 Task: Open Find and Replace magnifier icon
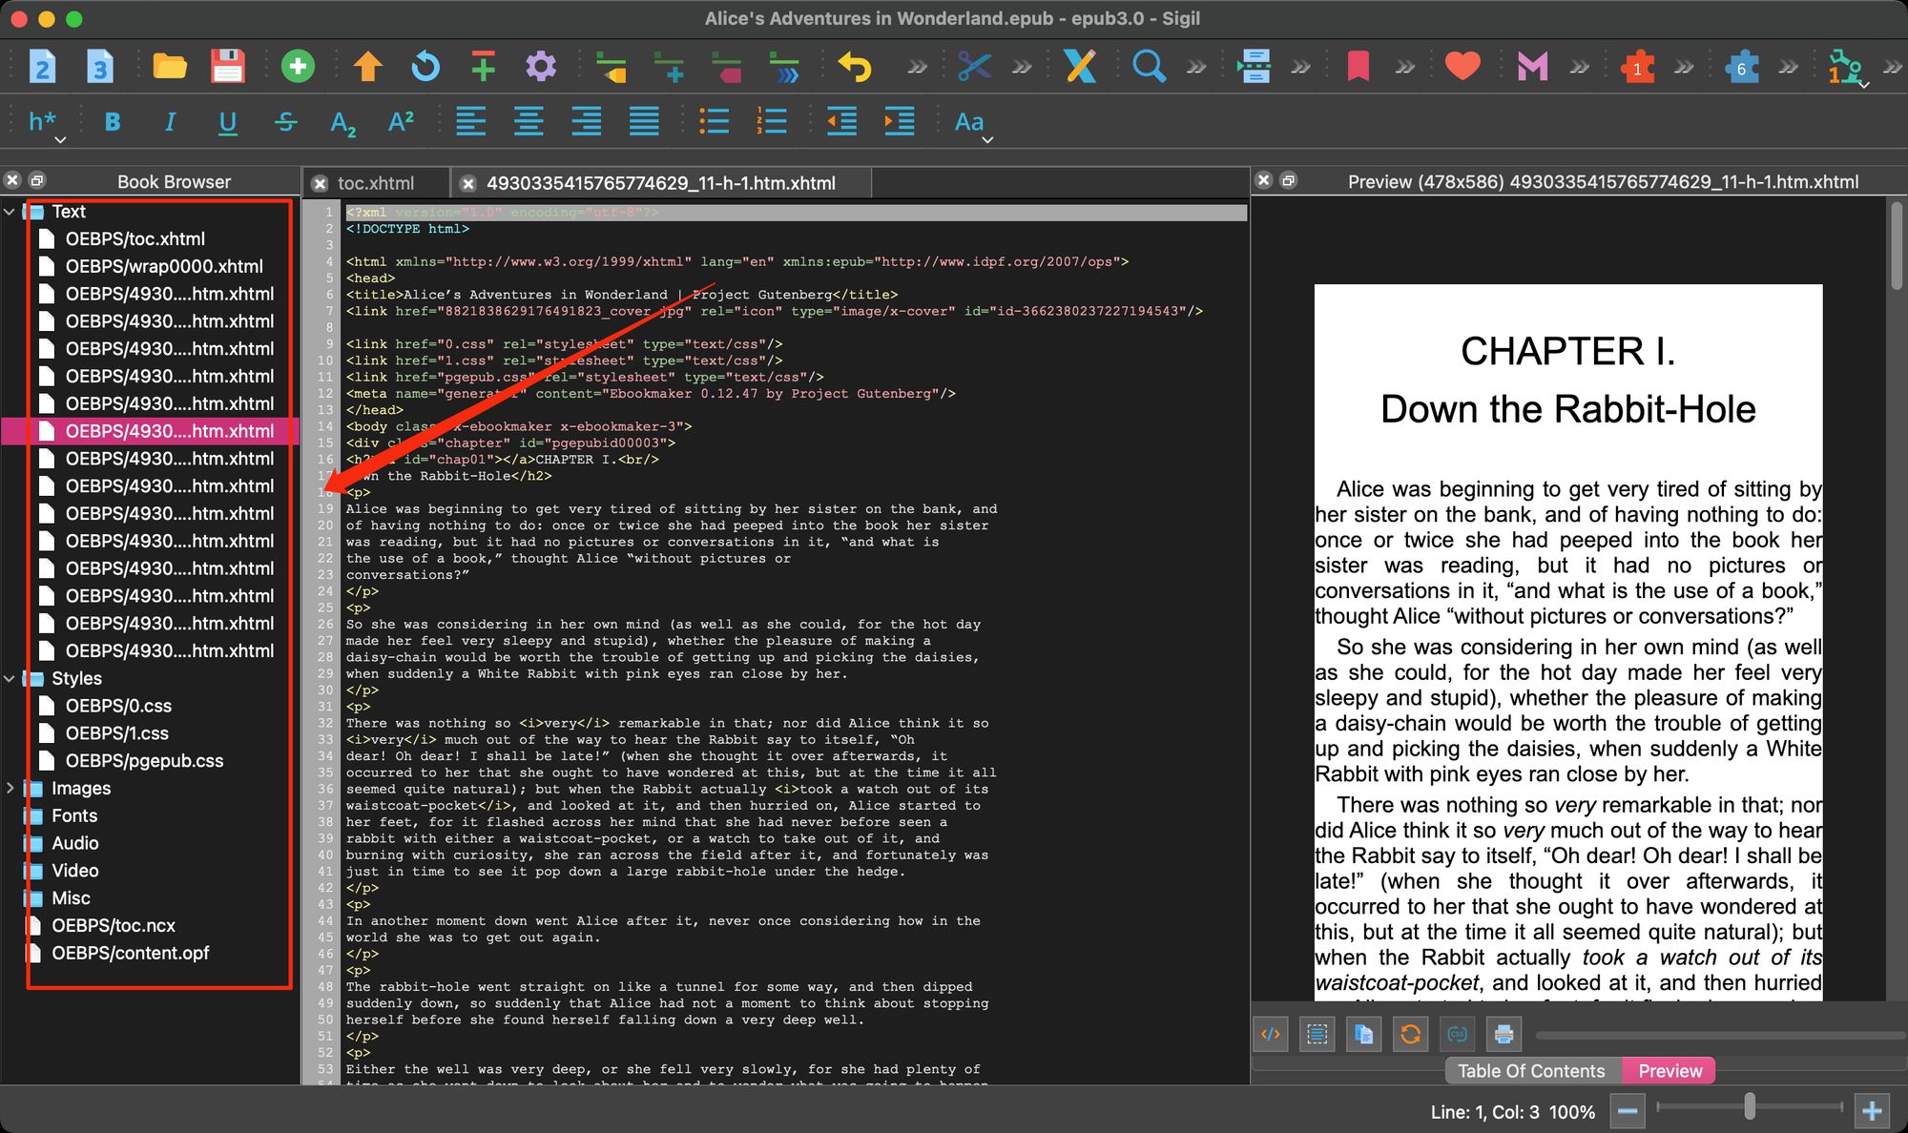(1148, 67)
